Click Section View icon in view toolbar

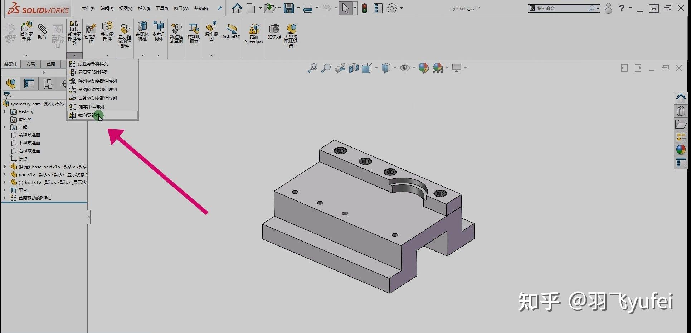354,68
